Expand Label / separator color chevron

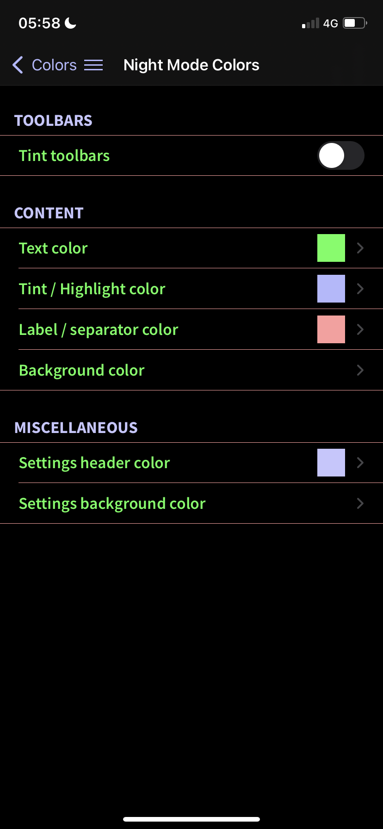(x=360, y=329)
